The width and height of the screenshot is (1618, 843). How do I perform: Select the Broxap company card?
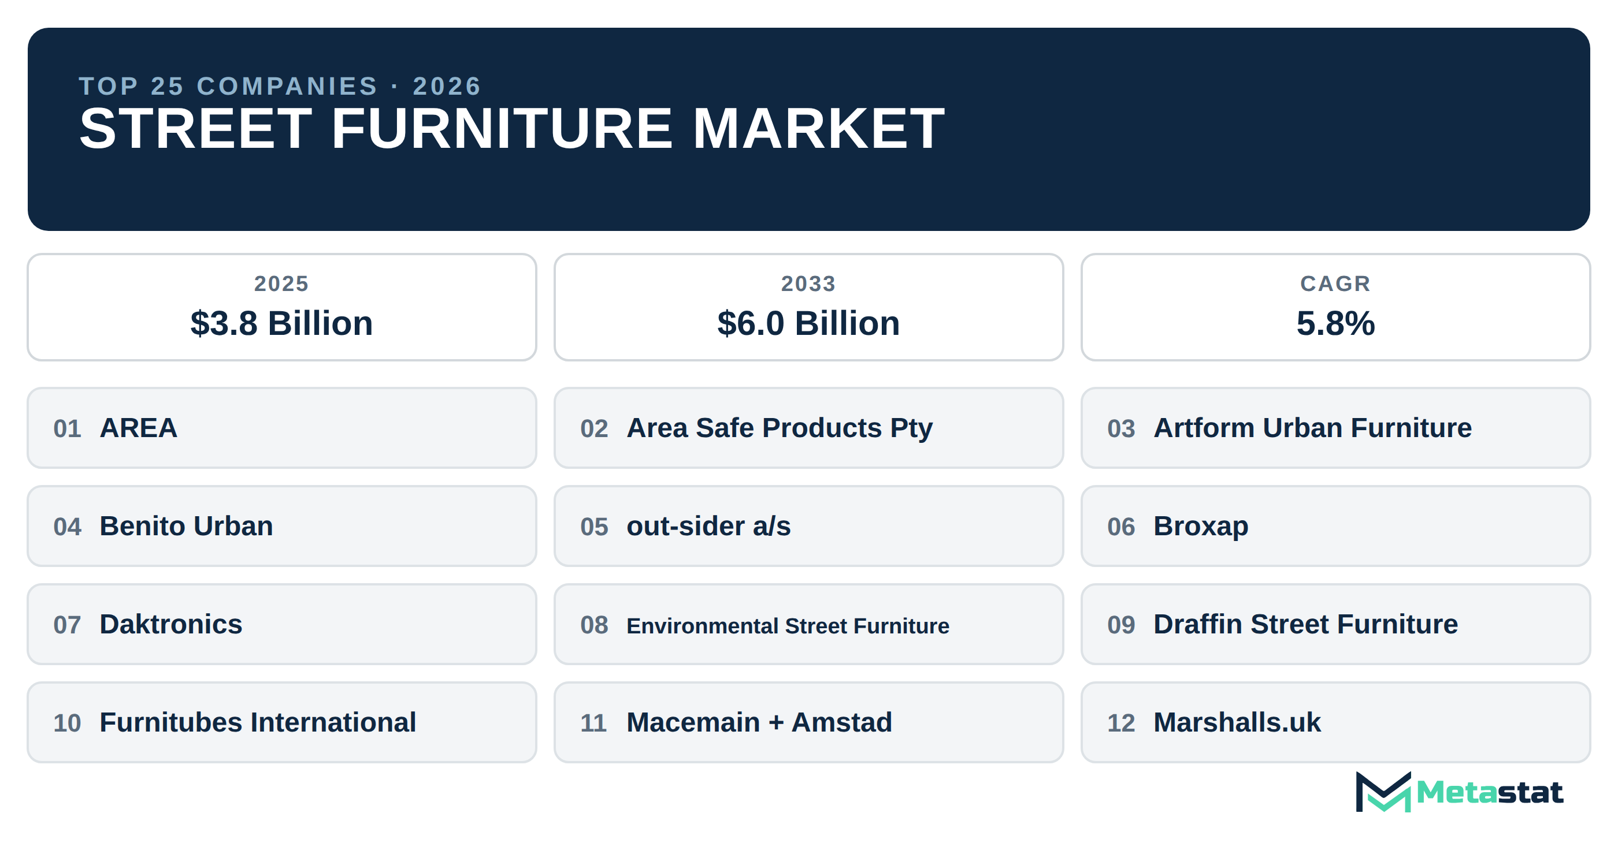(1336, 526)
